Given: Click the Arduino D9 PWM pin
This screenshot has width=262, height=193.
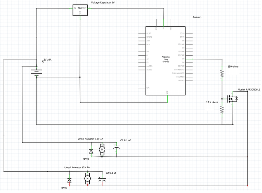Looking at the screenshot, I should point(189,66).
